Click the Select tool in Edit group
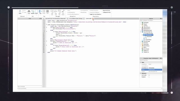The width and height of the screenshot is (180, 101). tap(36, 12)
